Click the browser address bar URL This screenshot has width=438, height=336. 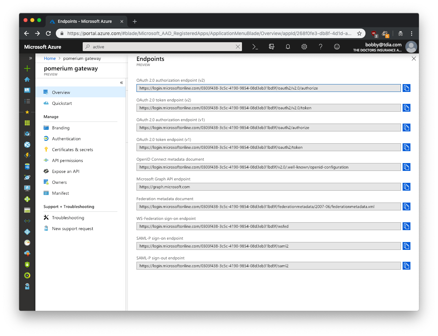(209, 33)
